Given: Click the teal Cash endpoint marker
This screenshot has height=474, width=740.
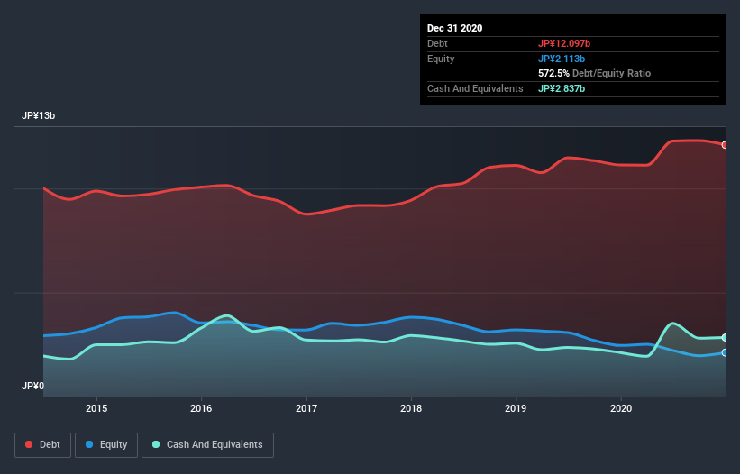Looking at the screenshot, I should tap(725, 338).
